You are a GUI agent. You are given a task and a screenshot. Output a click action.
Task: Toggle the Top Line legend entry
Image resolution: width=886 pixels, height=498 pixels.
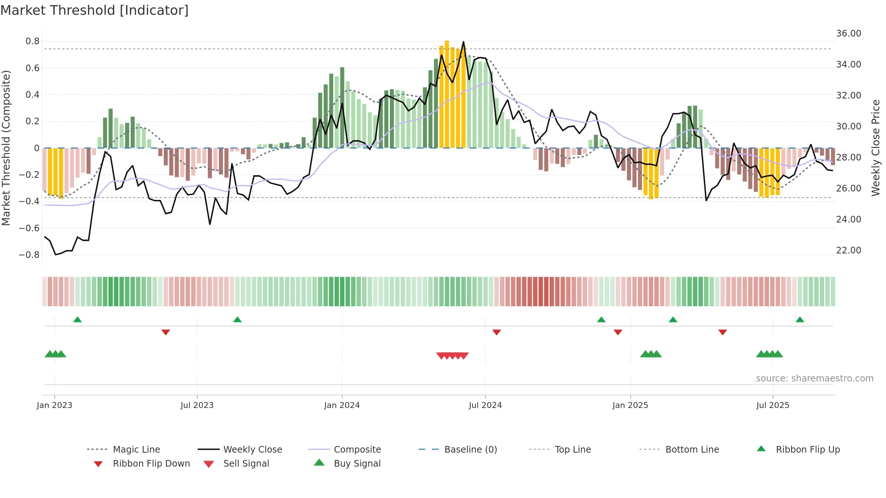[x=560, y=449]
